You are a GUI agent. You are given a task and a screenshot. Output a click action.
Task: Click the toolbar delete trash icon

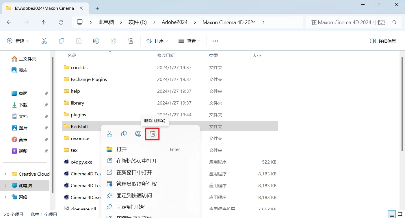coord(131,41)
